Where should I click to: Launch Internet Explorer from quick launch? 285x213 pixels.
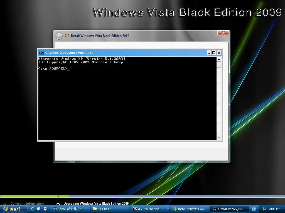pyautogui.click(x=33, y=209)
